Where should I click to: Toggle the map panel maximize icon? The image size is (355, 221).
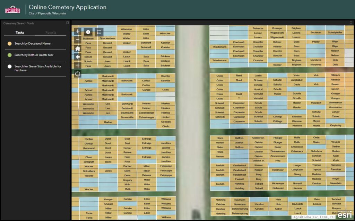point(351,23)
